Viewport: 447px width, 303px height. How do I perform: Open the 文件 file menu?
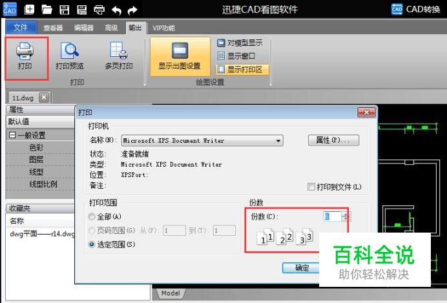coord(21,27)
